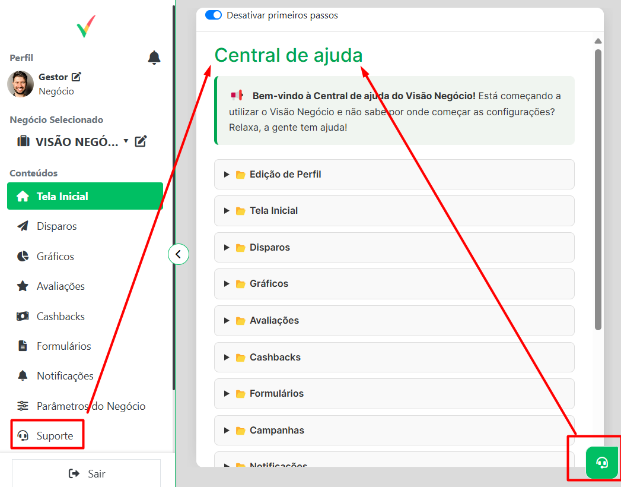
Task: Open Parâmetros do Negócio settings
Action: tap(91, 406)
